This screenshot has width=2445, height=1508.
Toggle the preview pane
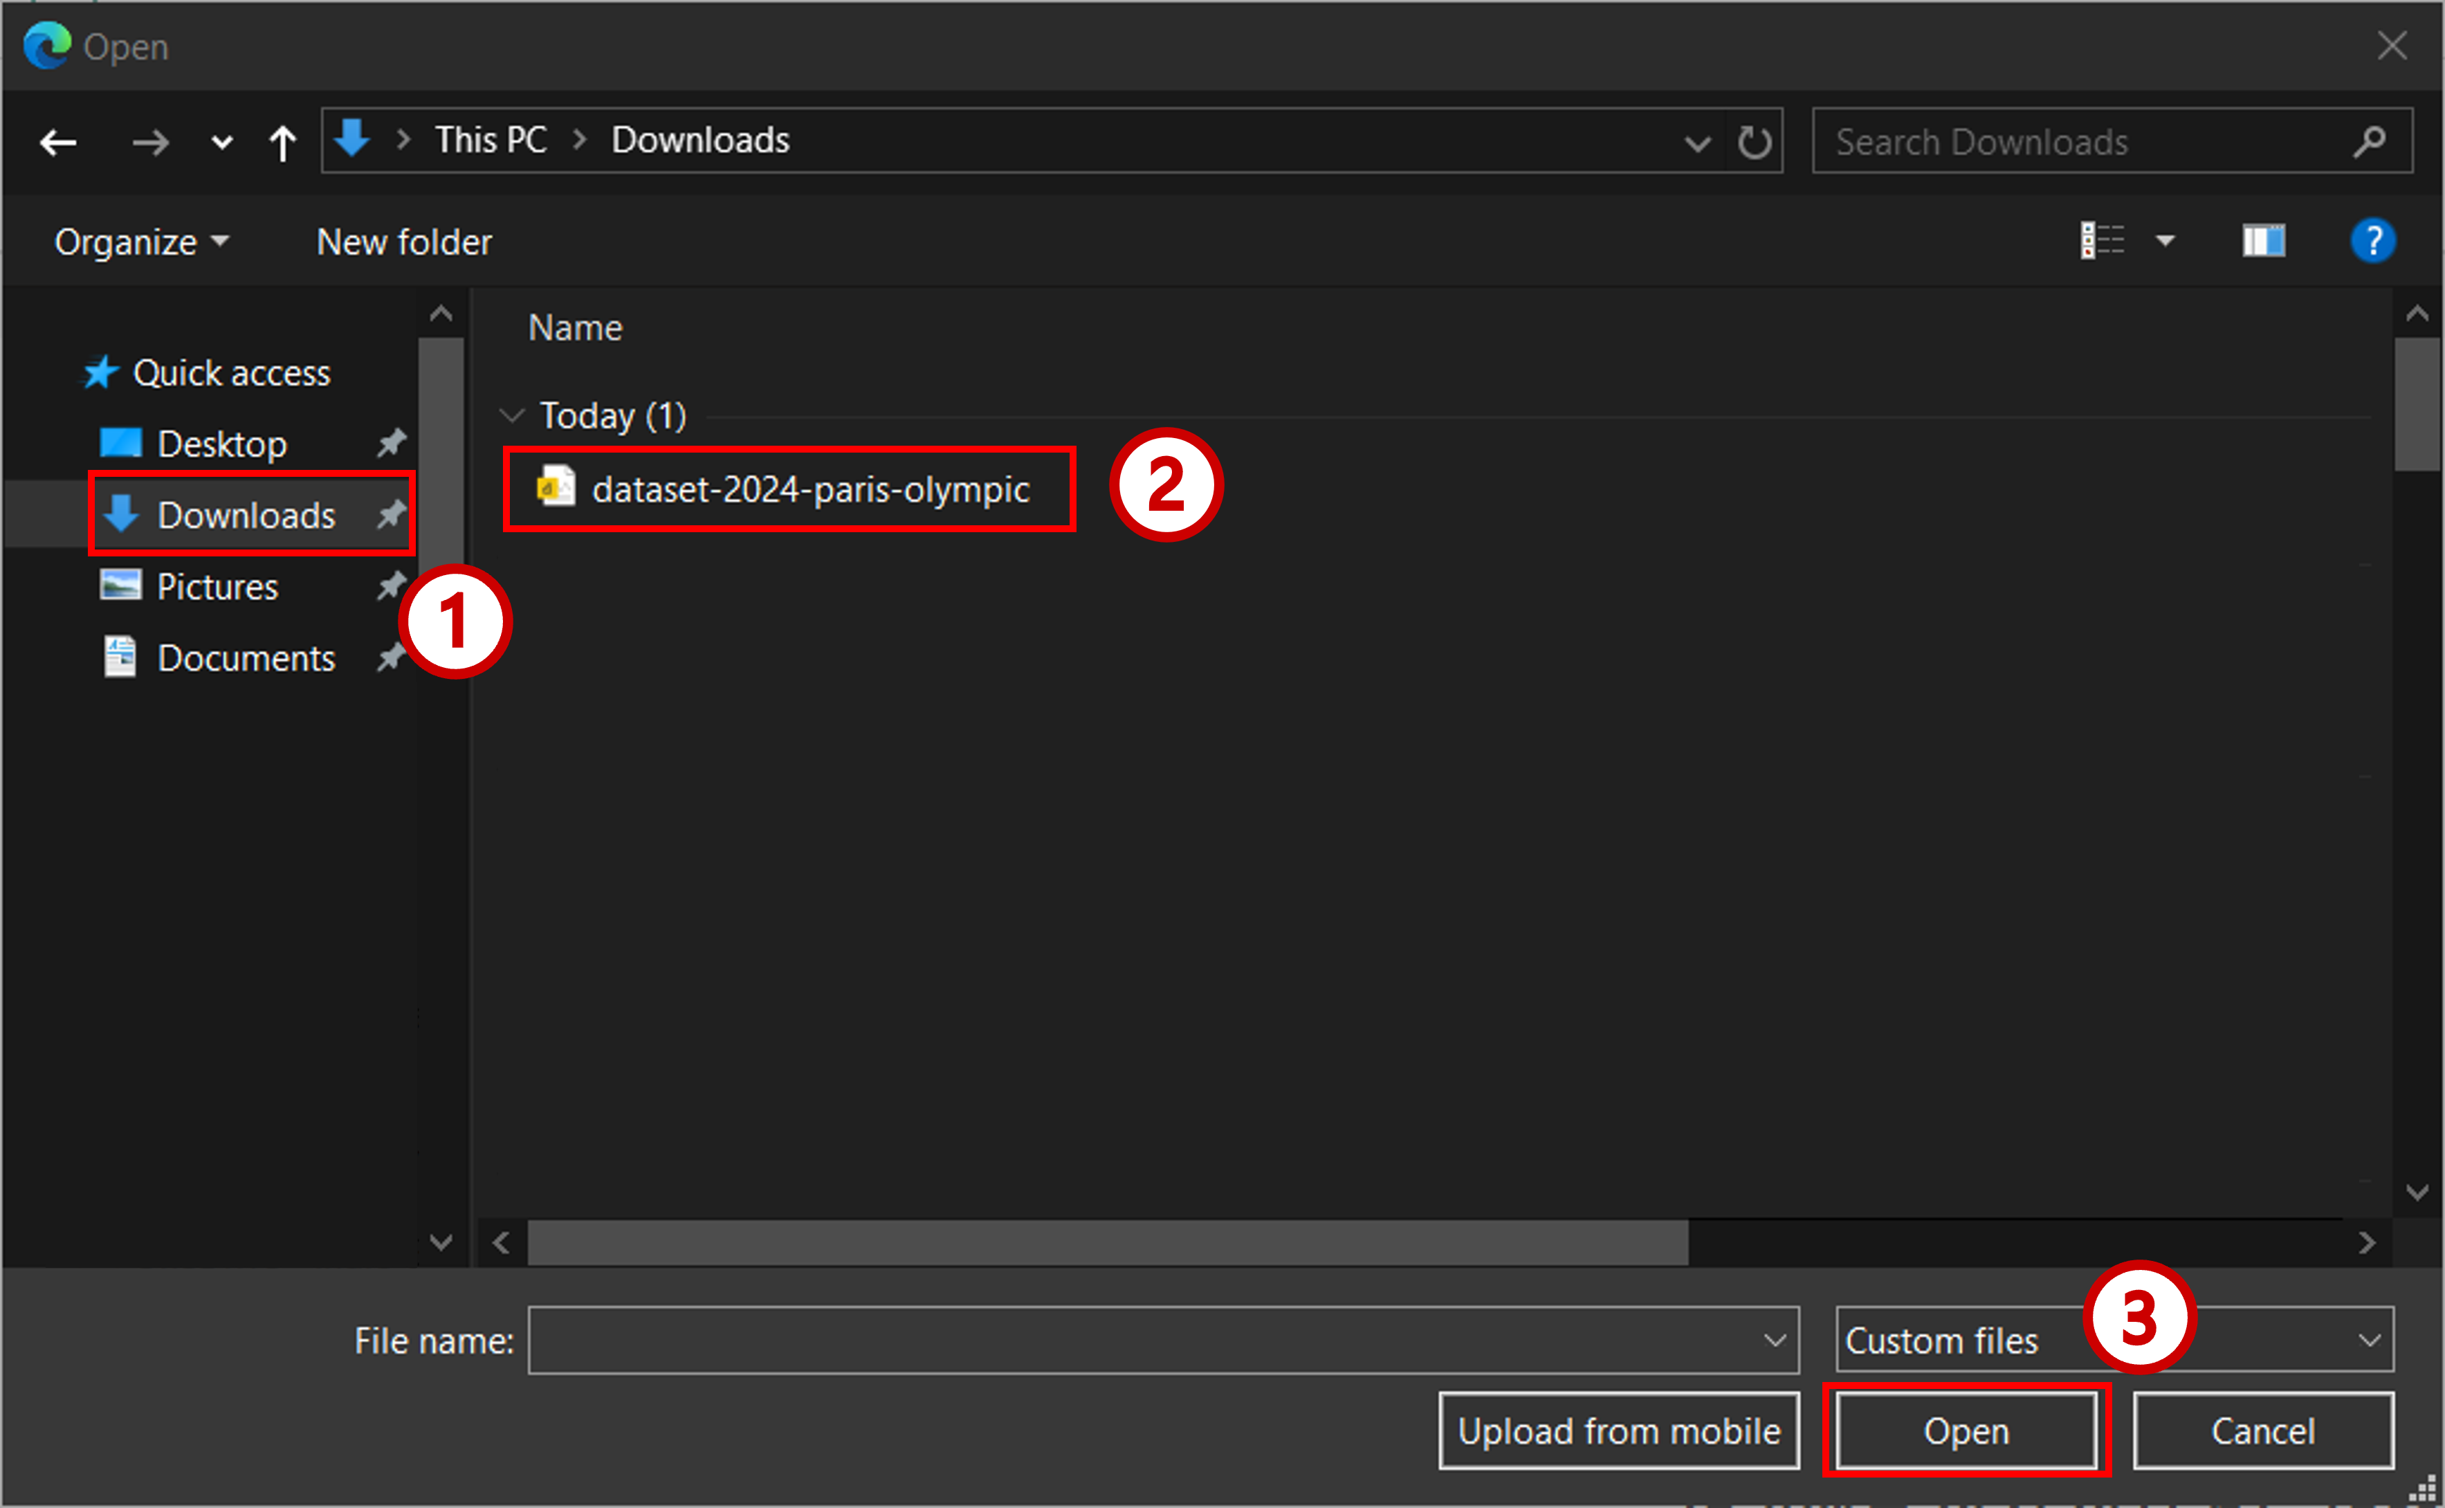click(2264, 240)
